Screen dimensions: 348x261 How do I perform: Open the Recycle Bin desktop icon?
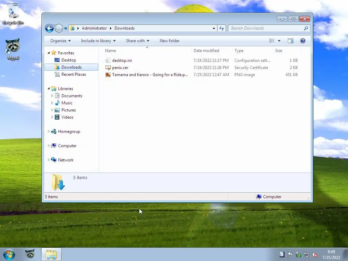click(13, 14)
